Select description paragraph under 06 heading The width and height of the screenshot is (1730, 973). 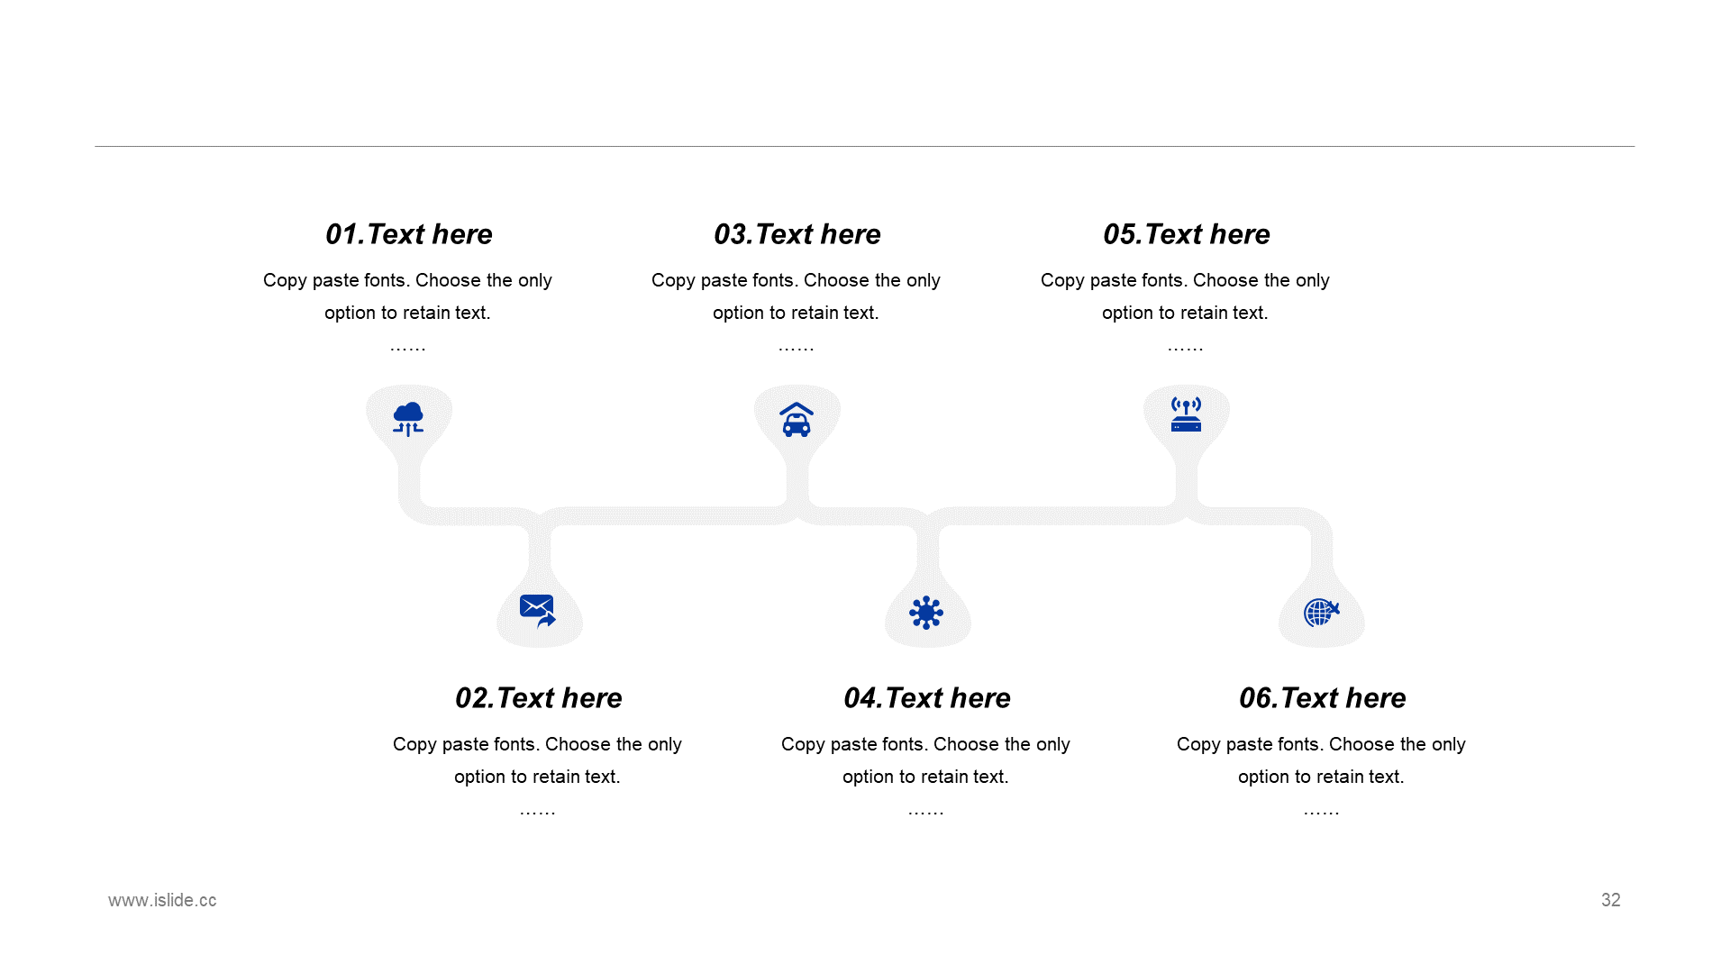[x=1321, y=760]
